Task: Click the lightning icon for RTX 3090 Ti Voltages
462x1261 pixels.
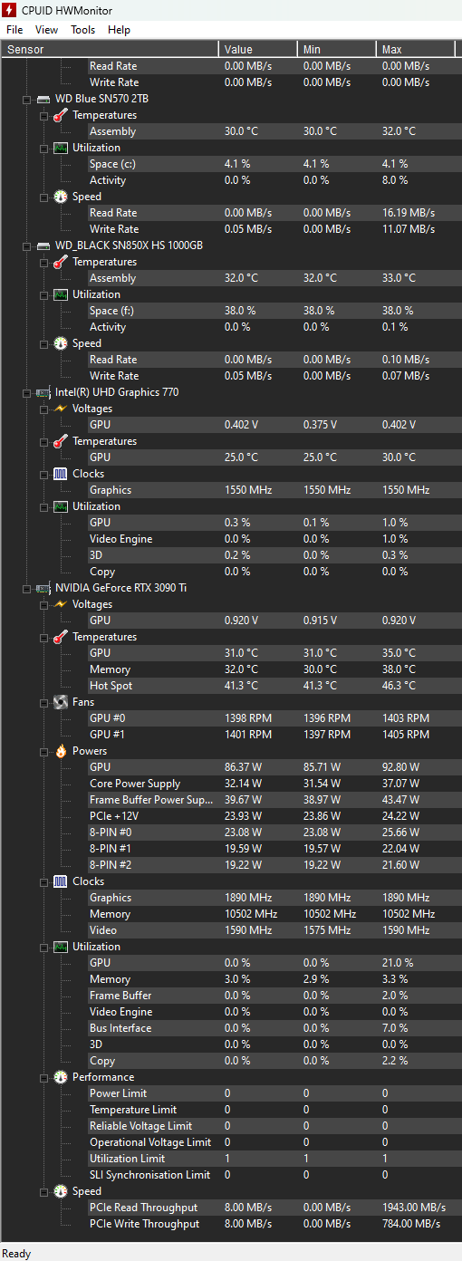Action: click(61, 604)
